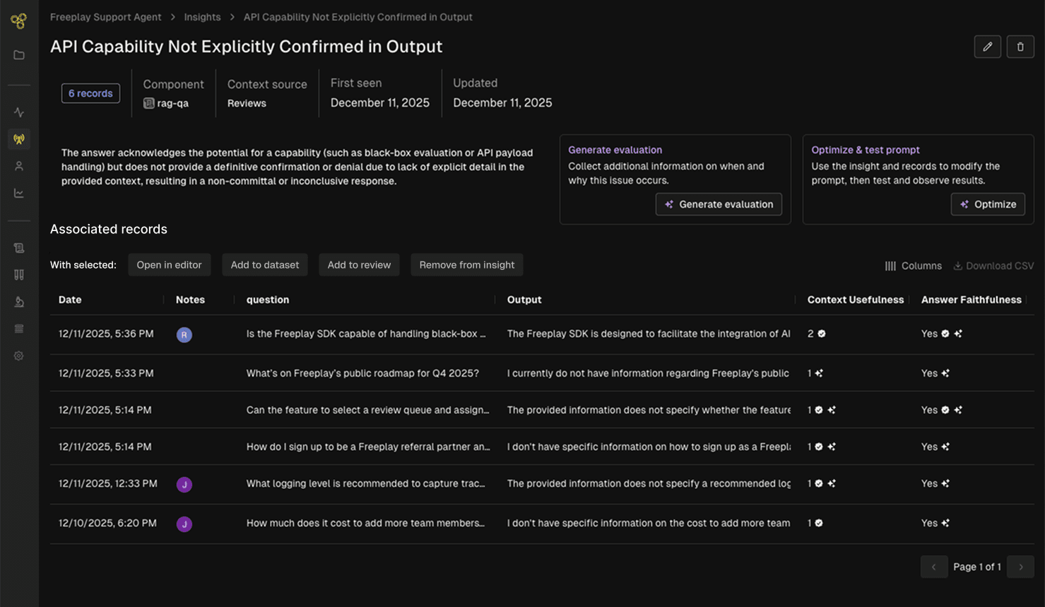Click sparkle icon in Answer Faithfulness, 5:36 PM row
The height and width of the screenshot is (607, 1045).
pos(958,334)
